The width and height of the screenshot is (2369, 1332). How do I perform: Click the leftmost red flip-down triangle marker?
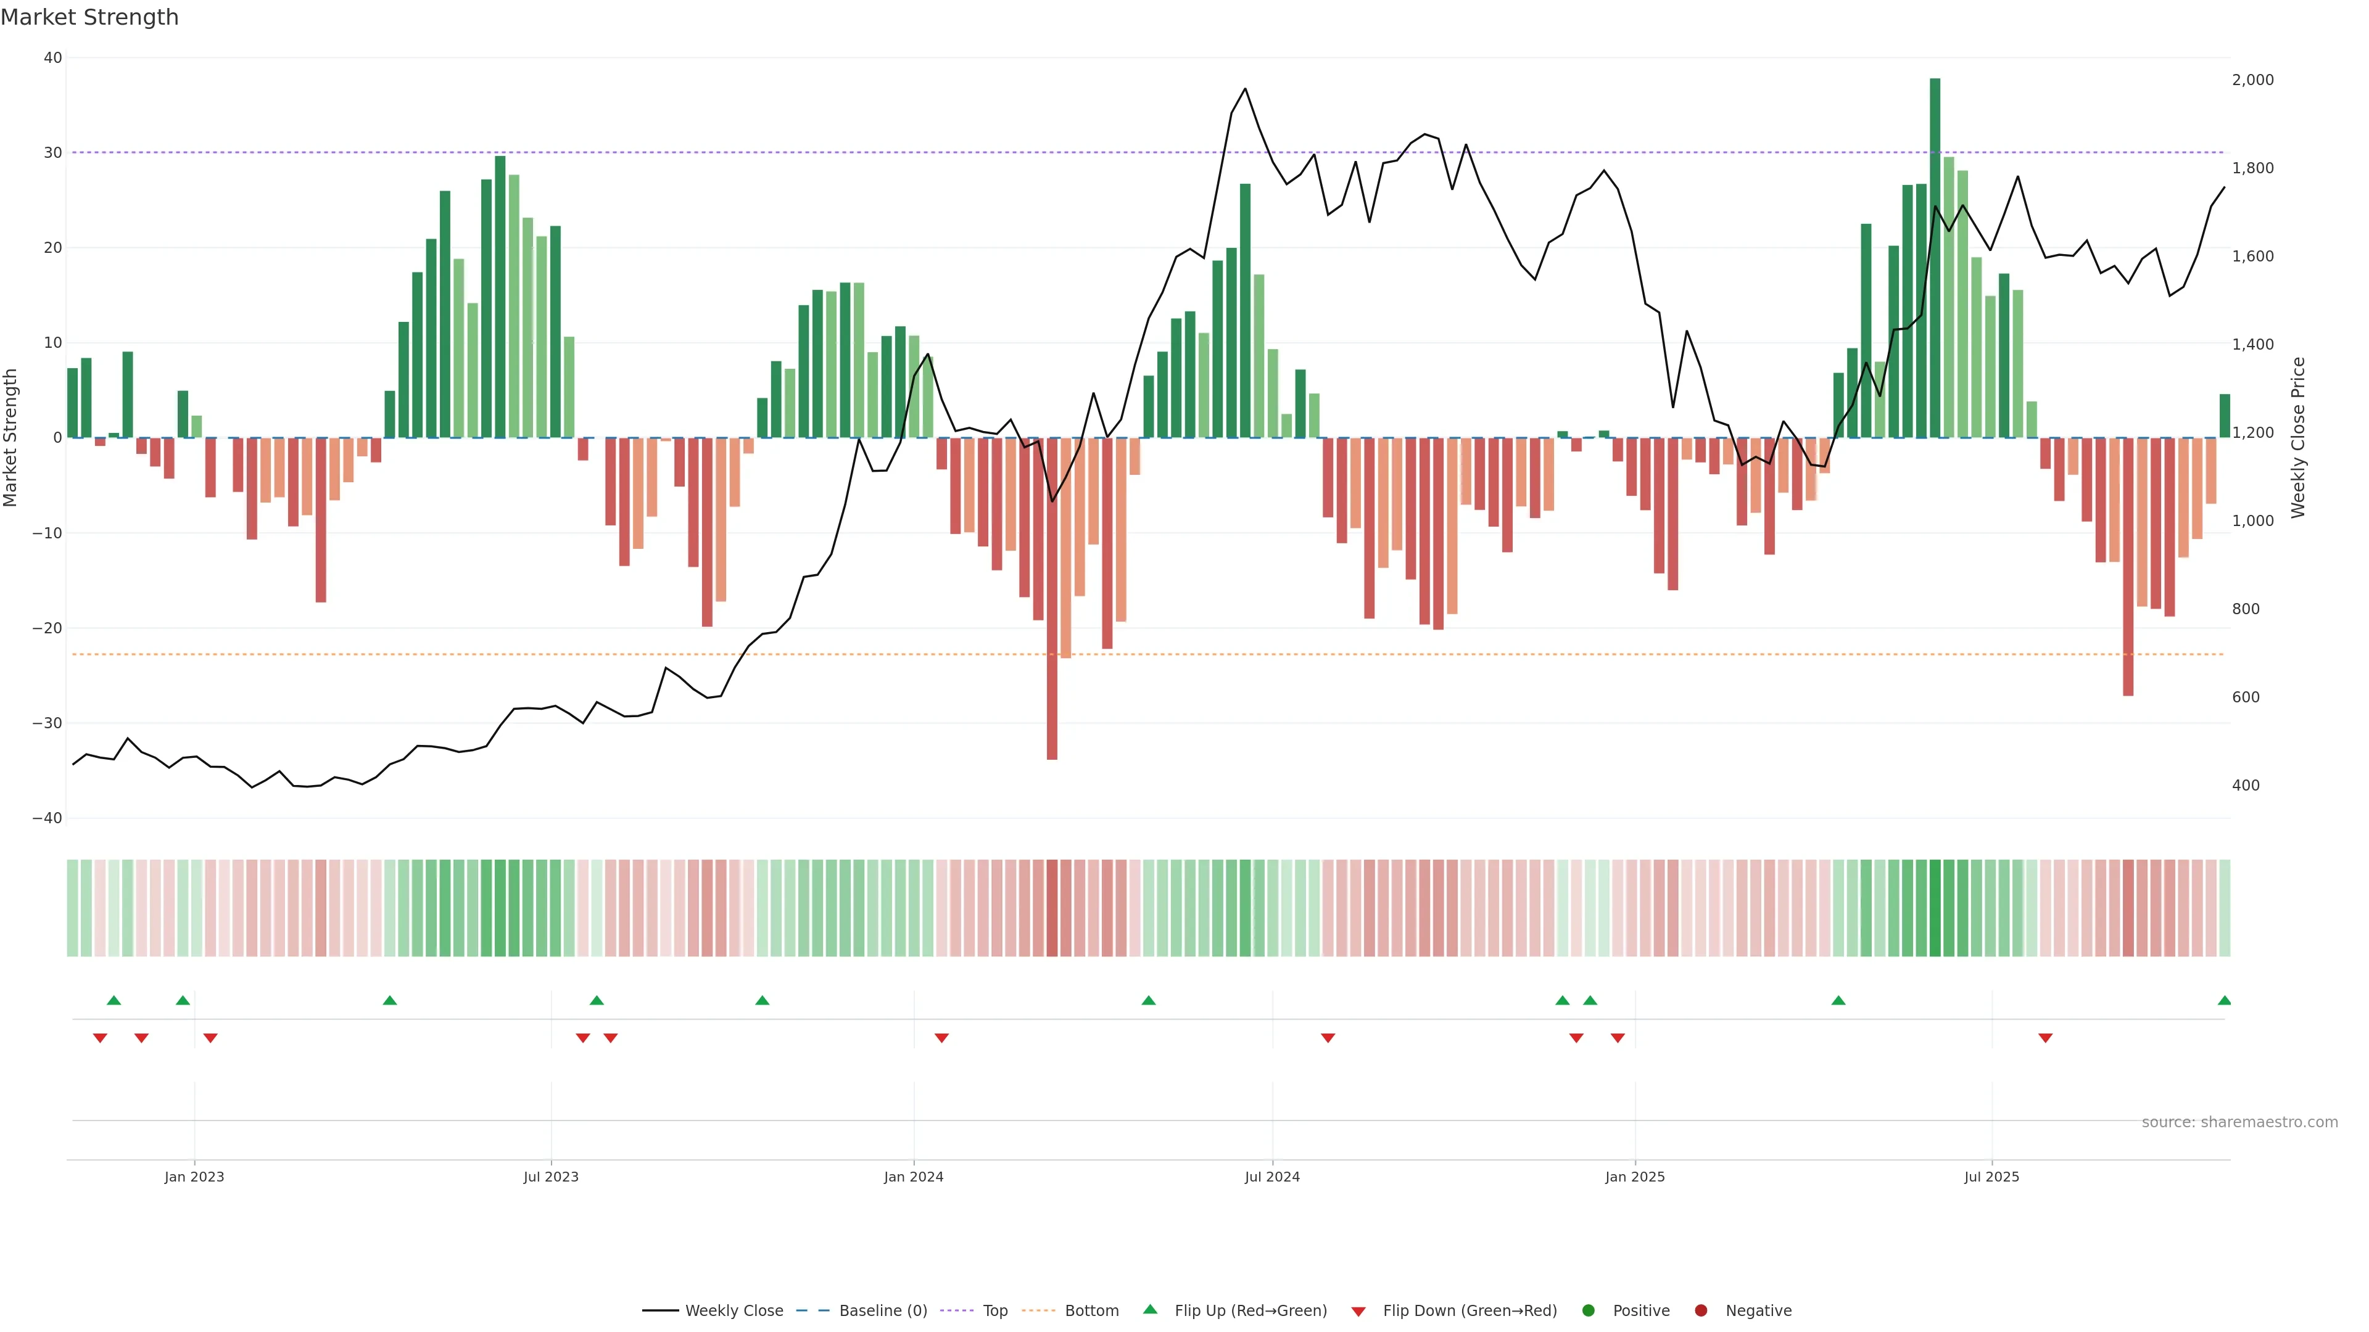100,1038
